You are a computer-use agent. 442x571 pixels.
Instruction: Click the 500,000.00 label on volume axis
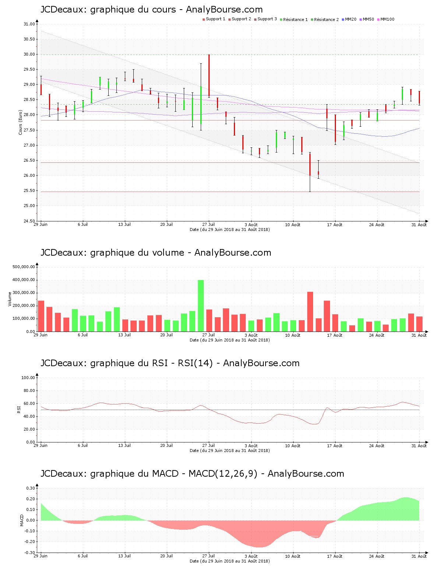(24, 267)
